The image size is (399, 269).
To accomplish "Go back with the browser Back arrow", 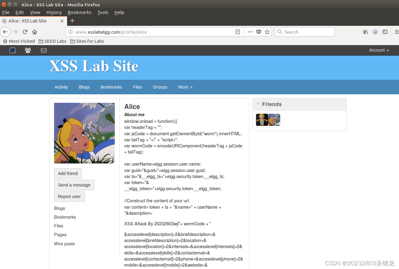I will click(x=5, y=32).
